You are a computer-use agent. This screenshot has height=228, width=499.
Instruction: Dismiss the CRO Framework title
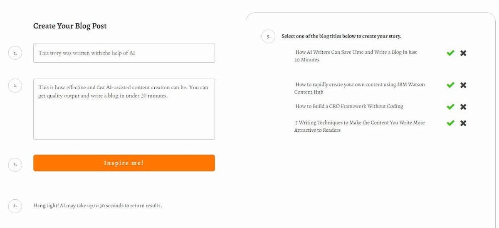tap(463, 107)
